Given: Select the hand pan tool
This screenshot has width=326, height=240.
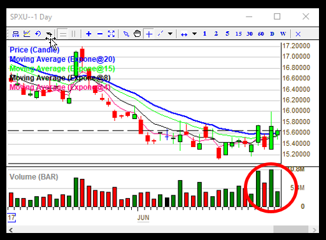Looking at the screenshot, I should [x=138, y=34].
